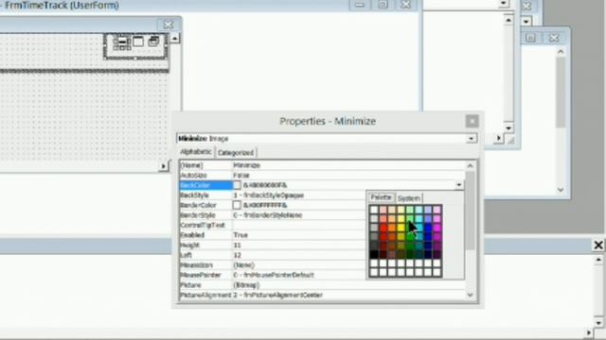Click the form designer's scroll-up arrow
Viewport: 606px width, 340px height.
tap(174, 38)
